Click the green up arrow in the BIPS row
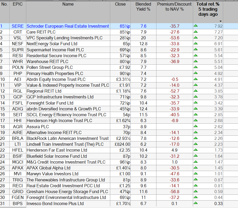 coord(196,203)
